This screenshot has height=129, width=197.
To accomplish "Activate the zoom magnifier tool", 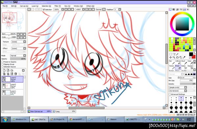I will (174, 57).
